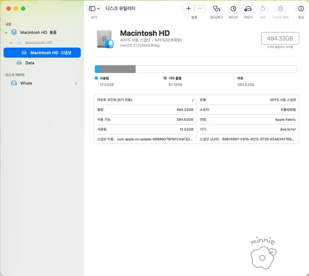Click the blue used-space bar segment
Viewport: 309px width, 276px height.
[97, 69]
